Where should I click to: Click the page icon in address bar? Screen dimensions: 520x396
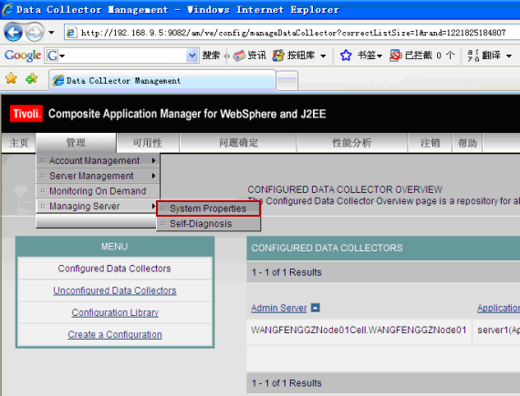click(x=71, y=33)
